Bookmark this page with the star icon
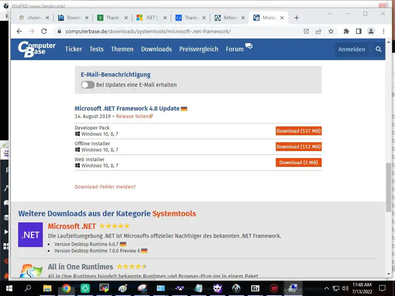395x296 pixels. (x=331, y=31)
